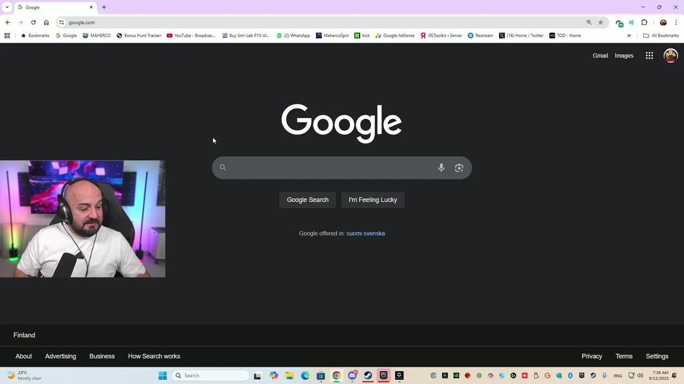Open Advertising footer link

pos(60,356)
